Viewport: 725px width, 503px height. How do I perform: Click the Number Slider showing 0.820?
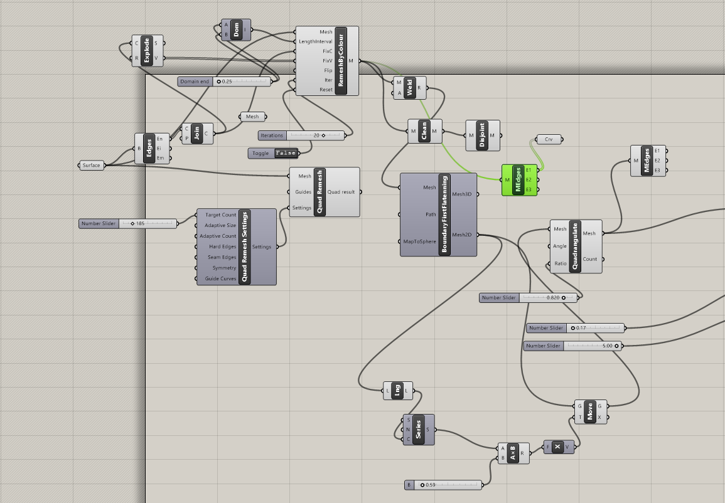tap(529, 297)
